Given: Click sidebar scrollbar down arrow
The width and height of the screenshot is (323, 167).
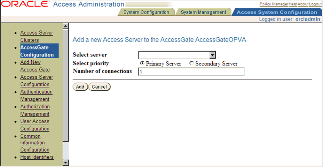Looking at the screenshot, I should (x=66, y=163).
